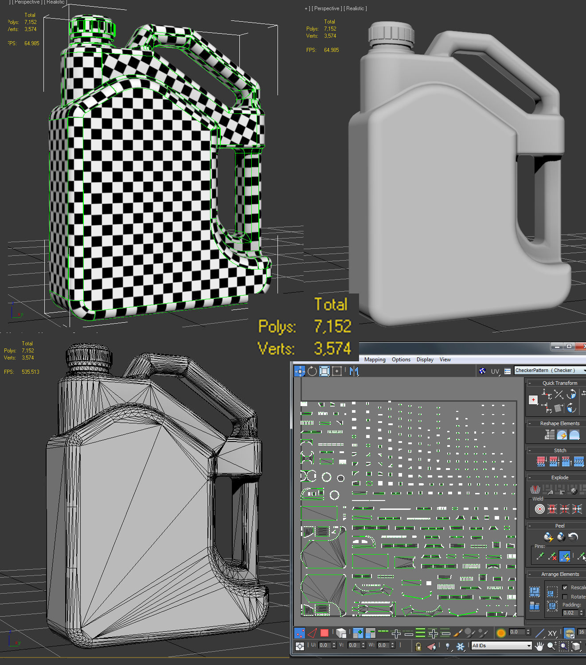Click the Grow Selection plus-square button
This screenshot has height=665, width=586.
(x=358, y=633)
